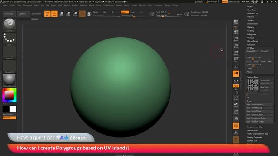278x156 pixels.
Task: Adjust the Focal Shift slider
Action: 169,12
